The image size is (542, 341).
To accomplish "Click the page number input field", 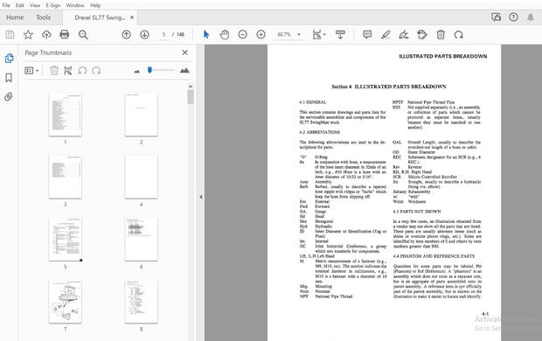I will point(163,35).
